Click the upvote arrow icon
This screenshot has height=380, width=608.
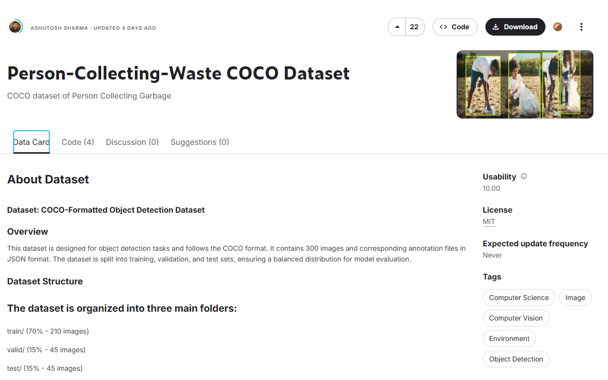(x=397, y=27)
